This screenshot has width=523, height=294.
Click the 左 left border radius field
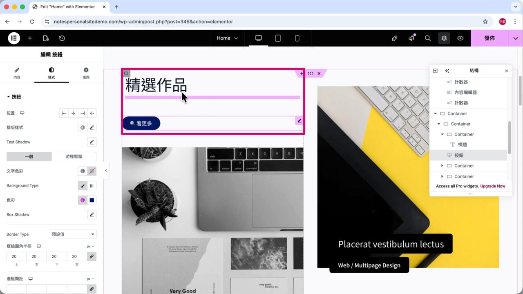point(77,256)
